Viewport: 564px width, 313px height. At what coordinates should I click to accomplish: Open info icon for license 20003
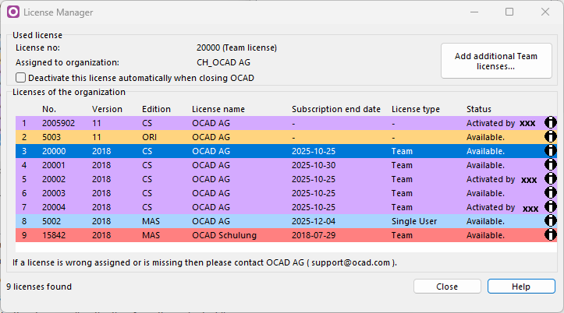[550, 193]
